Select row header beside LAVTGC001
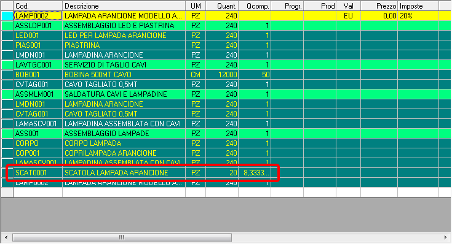The width and height of the screenshot is (452, 244). pos(7,65)
